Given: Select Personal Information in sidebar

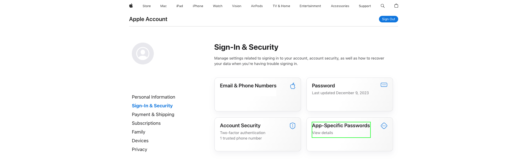Looking at the screenshot, I should [154, 97].
